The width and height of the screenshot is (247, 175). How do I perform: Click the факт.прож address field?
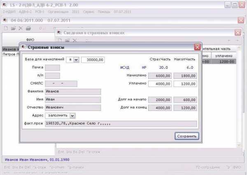(121, 124)
